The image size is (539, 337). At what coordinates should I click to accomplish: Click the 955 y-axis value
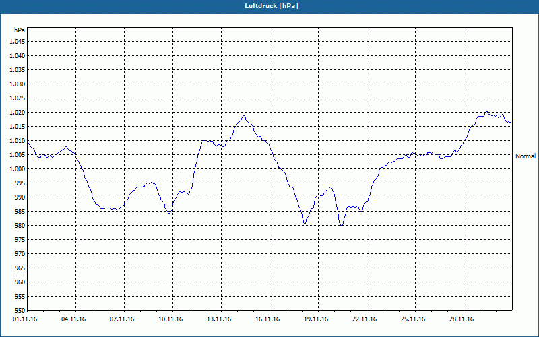click(x=20, y=297)
